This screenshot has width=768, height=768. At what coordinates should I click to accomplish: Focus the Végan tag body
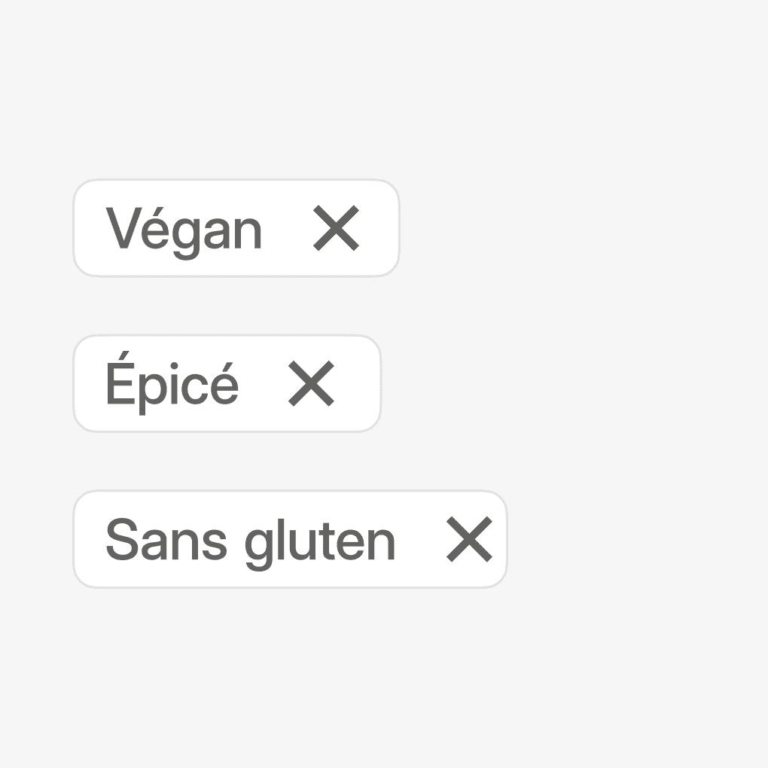coord(184,230)
